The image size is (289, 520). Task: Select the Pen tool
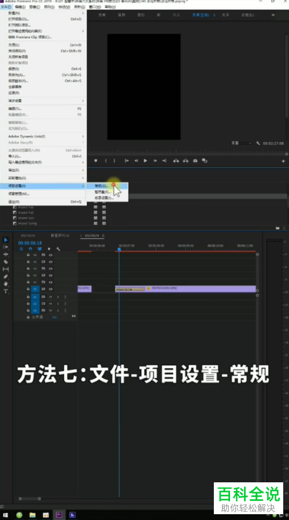coord(6,277)
